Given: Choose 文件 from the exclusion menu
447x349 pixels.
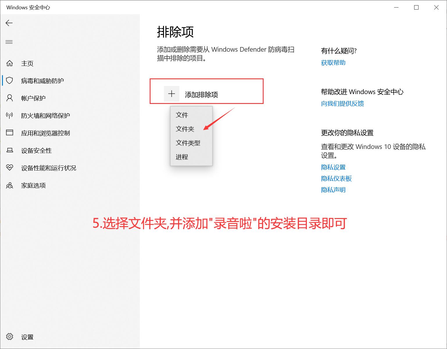Looking at the screenshot, I should click(x=182, y=115).
